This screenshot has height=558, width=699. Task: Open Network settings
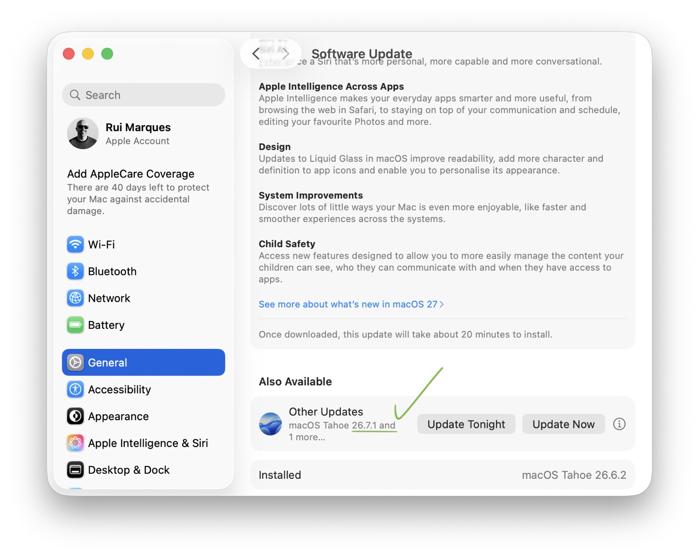click(x=144, y=298)
